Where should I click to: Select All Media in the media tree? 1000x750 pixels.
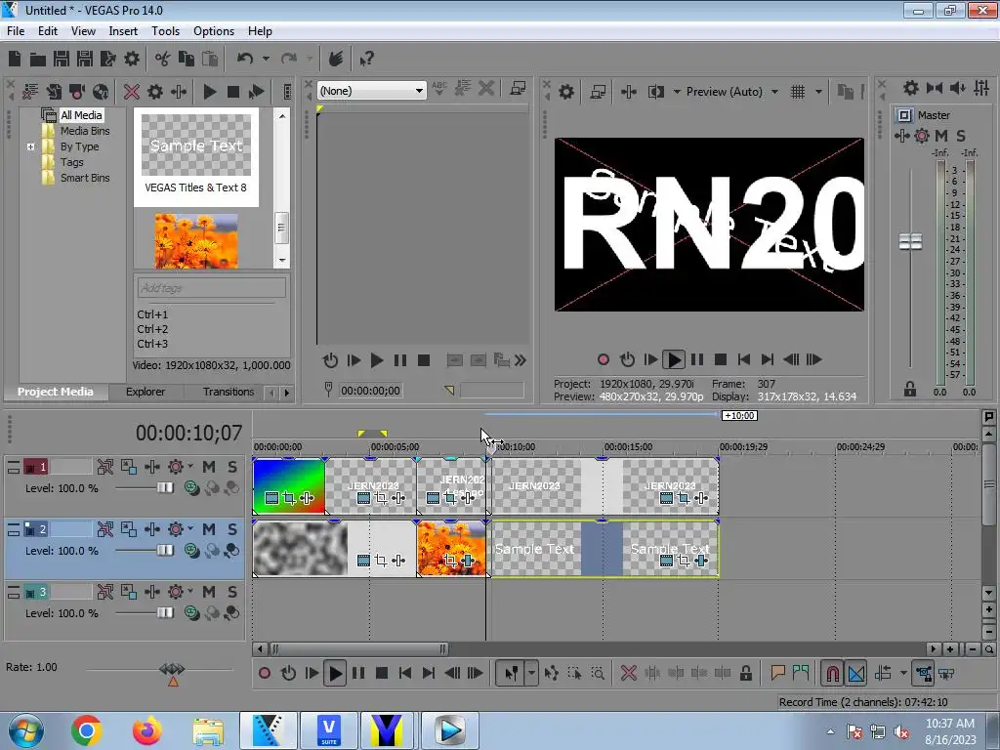81,115
